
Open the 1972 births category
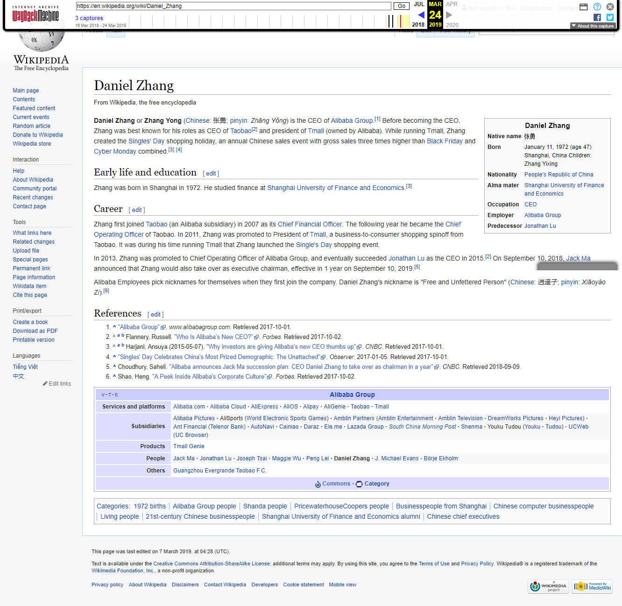[149, 506]
